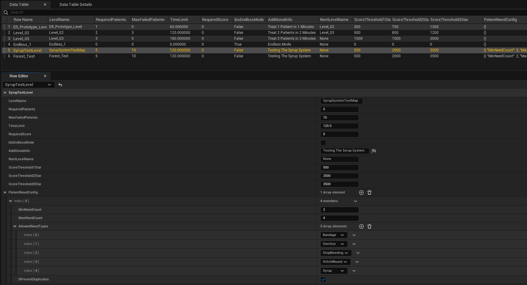Screen dimensions: 527x285
Task: Open the StopBleeding need type dropdown
Action: tap(336, 253)
